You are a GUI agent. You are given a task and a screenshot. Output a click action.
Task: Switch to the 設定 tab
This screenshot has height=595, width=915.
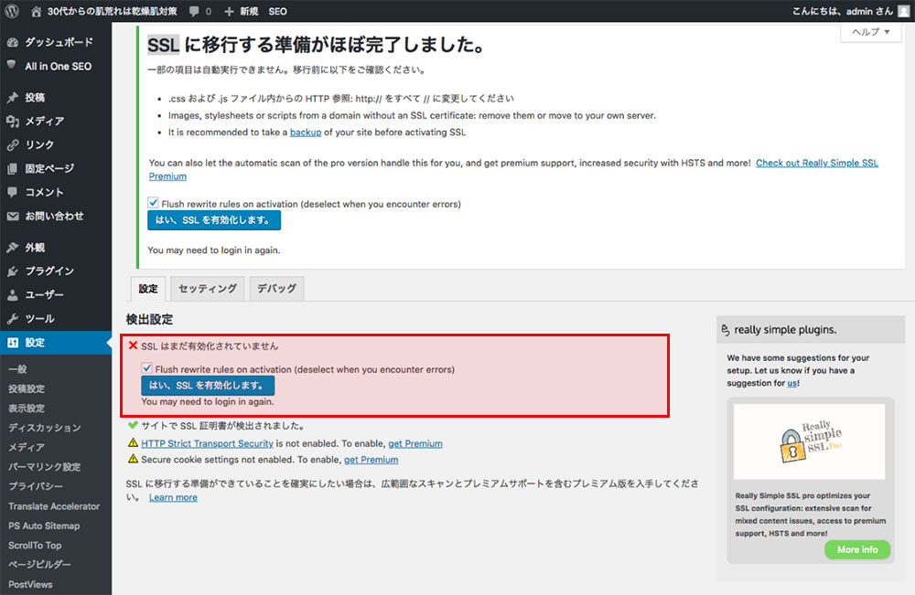pos(148,289)
